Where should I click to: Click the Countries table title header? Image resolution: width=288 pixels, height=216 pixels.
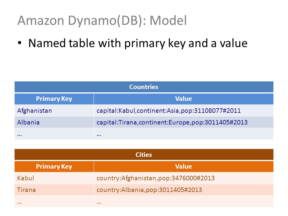tap(144, 87)
